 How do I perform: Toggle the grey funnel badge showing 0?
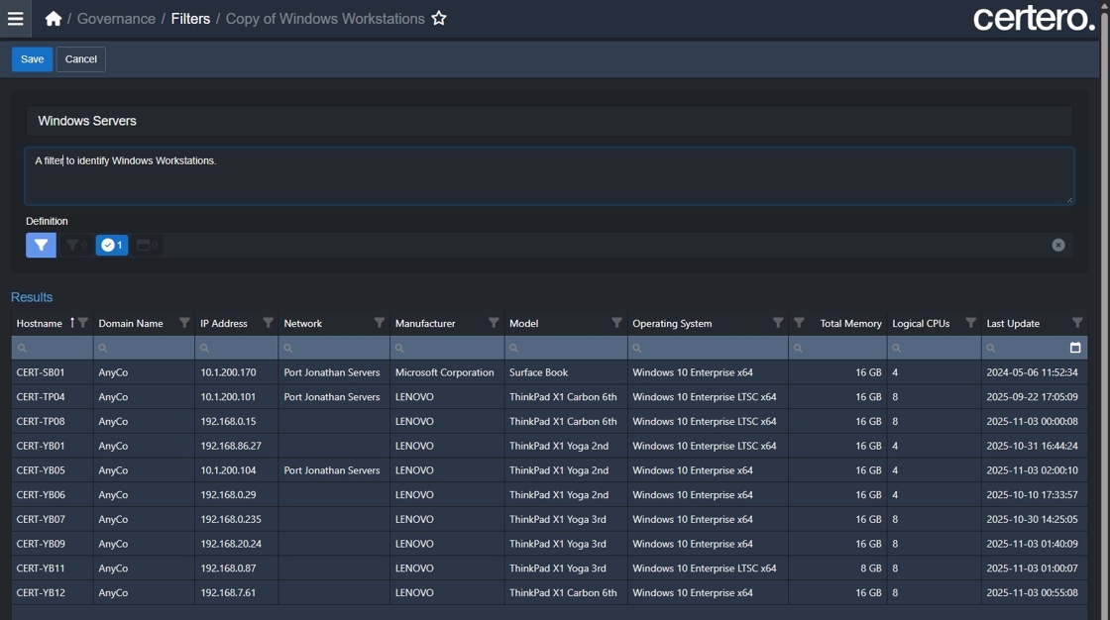point(75,245)
